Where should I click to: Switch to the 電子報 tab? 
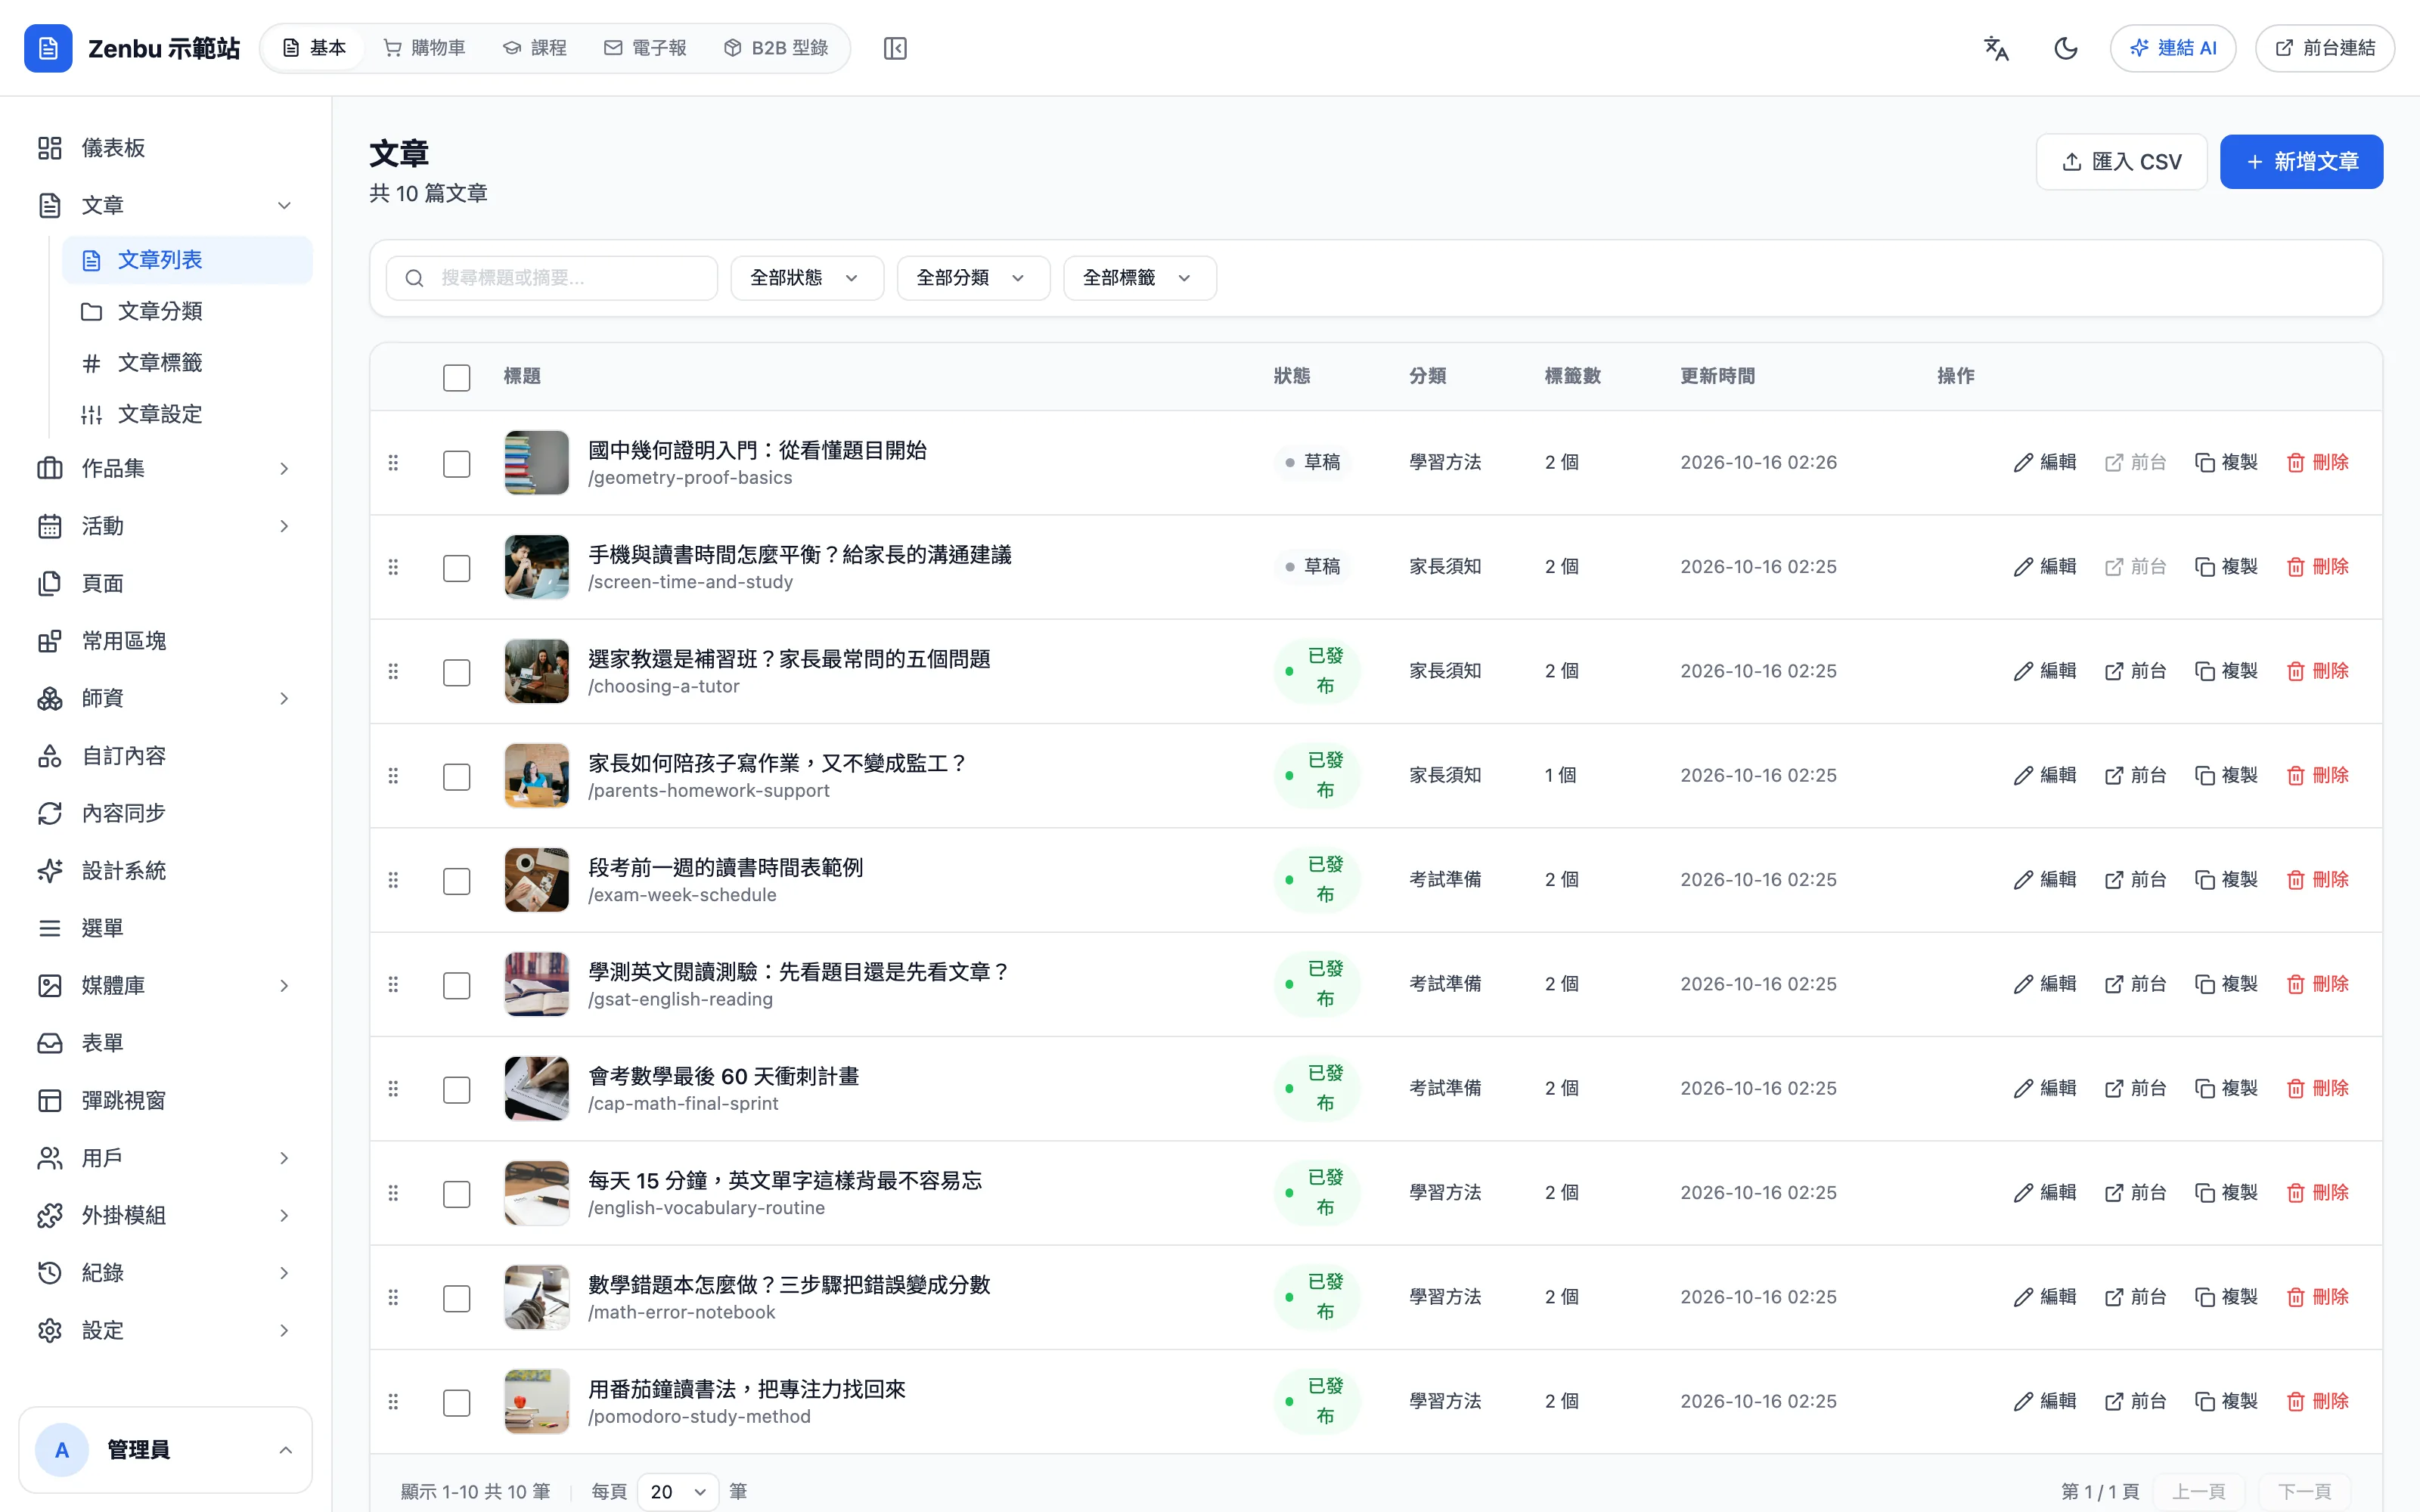coord(645,48)
